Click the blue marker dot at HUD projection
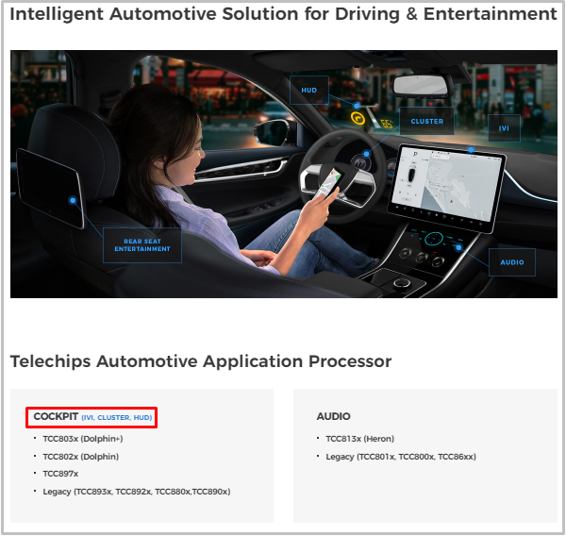The width and height of the screenshot is (566, 536). pyautogui.click(x=357, y=106)
